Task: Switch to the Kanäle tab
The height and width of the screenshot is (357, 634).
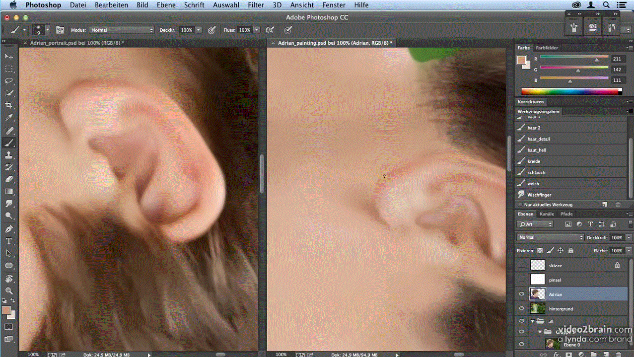Action: (547, 214)
